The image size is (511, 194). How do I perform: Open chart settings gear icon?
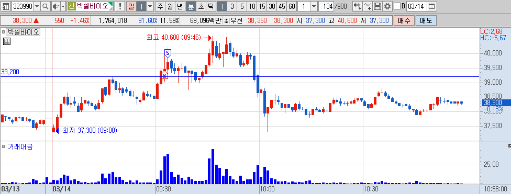387,6
